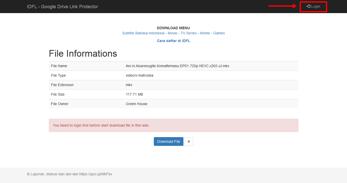Open the Games menu link
The image size is (347, 183).
(x=219, y=33)
